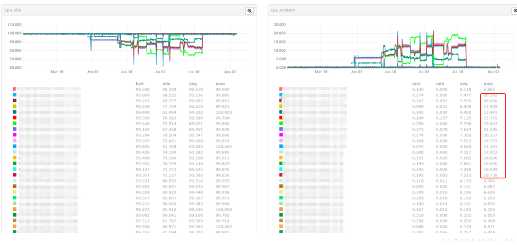
Task: Select the min value 61.768 in cpu.idle
Action: click(169, 146)
